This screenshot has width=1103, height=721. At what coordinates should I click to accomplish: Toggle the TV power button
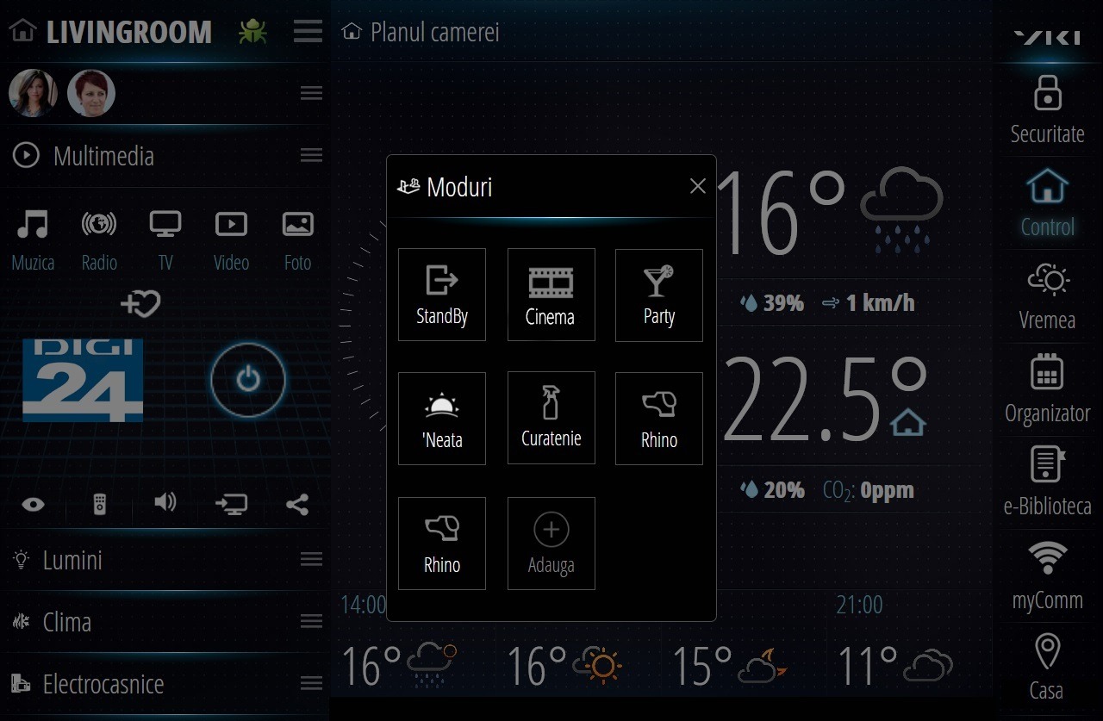(x=248, y=379)
